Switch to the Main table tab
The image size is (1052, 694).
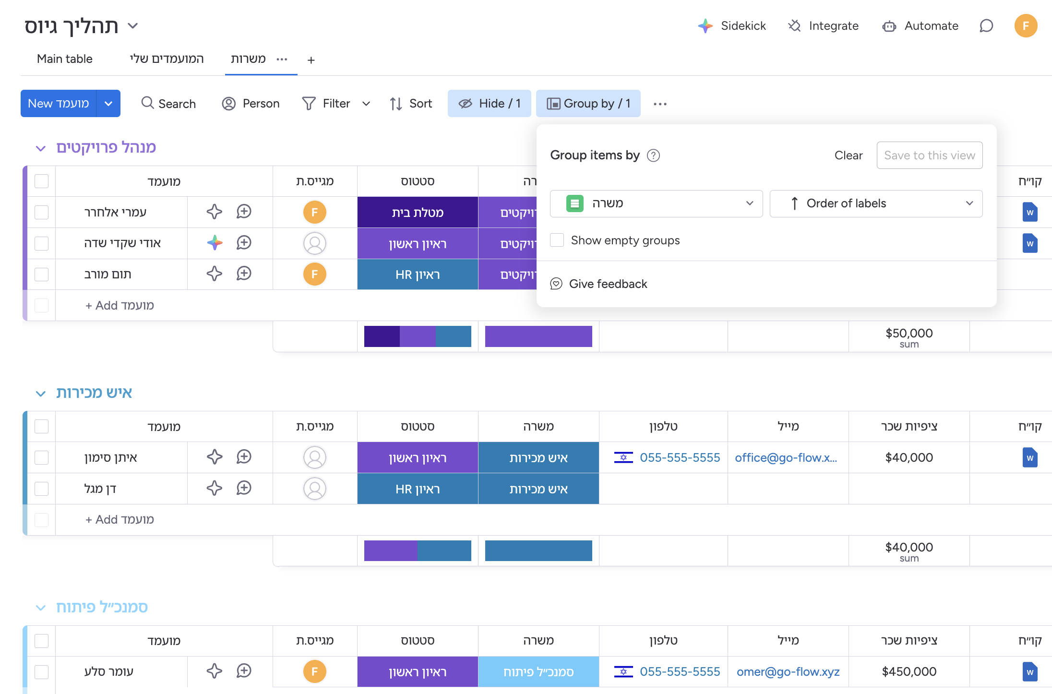click(x=65, y=59)
